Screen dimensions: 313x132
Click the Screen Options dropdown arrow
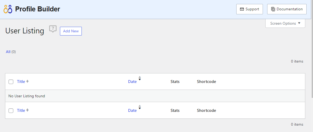[299, 23]
